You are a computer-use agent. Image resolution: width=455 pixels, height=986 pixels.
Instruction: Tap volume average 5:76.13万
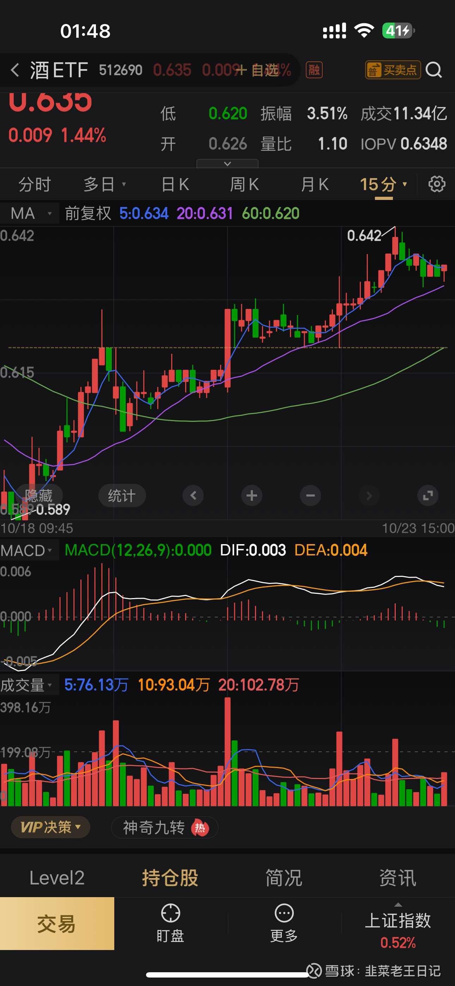click(96, 685)
